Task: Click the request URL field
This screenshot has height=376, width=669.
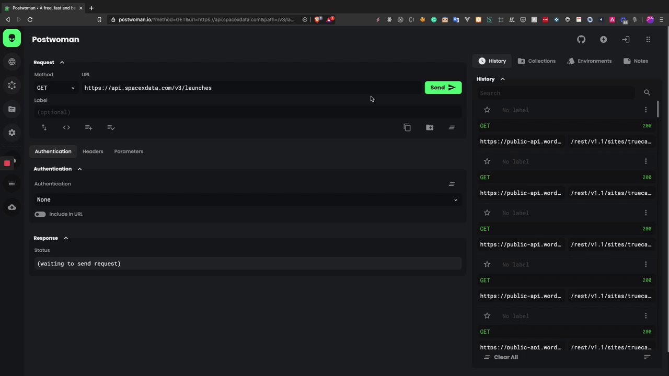Action: (x=251, y=88)
